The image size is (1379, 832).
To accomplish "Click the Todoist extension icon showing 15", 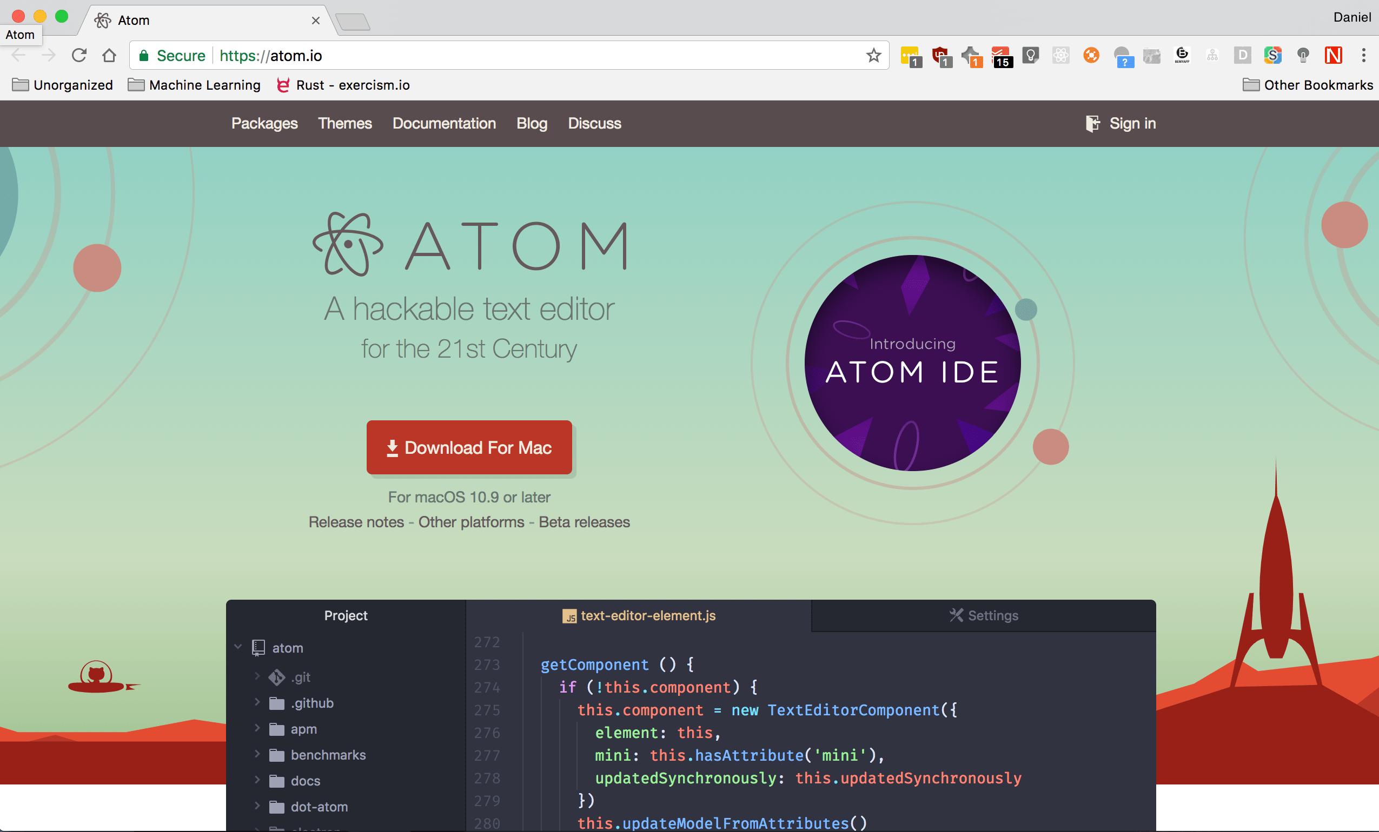I will [x=1001, y=57].
